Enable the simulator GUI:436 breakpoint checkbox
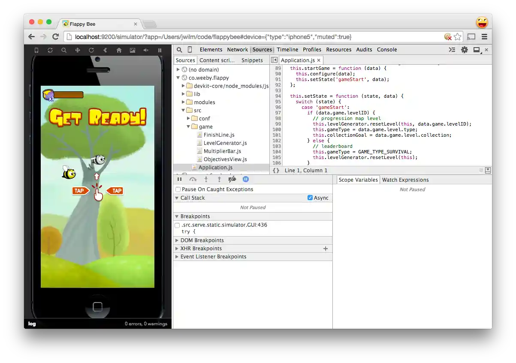This screenshot has width=516, height=363. [177, 225]
